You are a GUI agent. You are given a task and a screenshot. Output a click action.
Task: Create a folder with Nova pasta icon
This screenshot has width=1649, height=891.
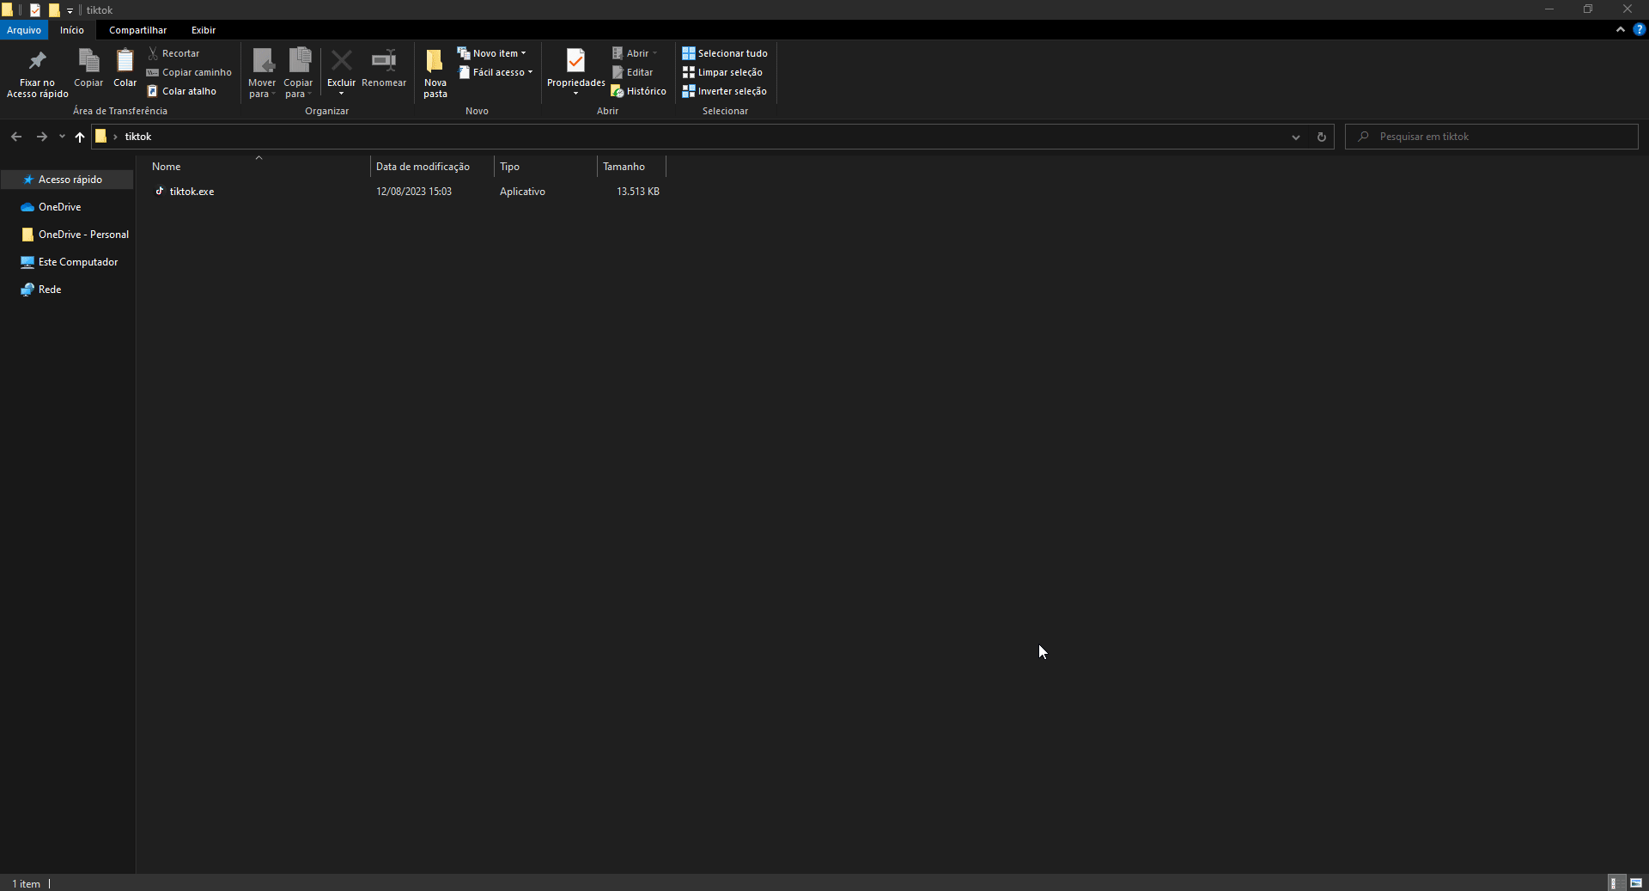[x=435, y=61]
